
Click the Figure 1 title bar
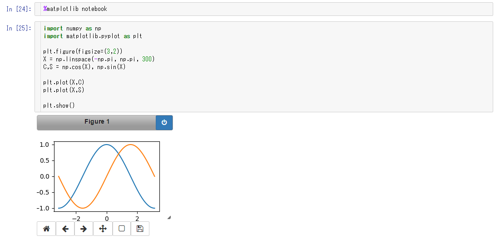[97, 123]
